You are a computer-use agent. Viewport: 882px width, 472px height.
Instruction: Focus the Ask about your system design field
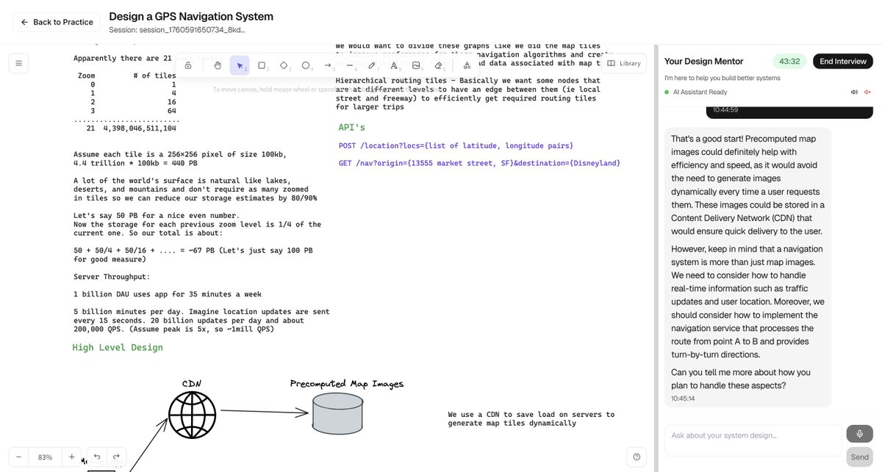click(x=753, y=440)
